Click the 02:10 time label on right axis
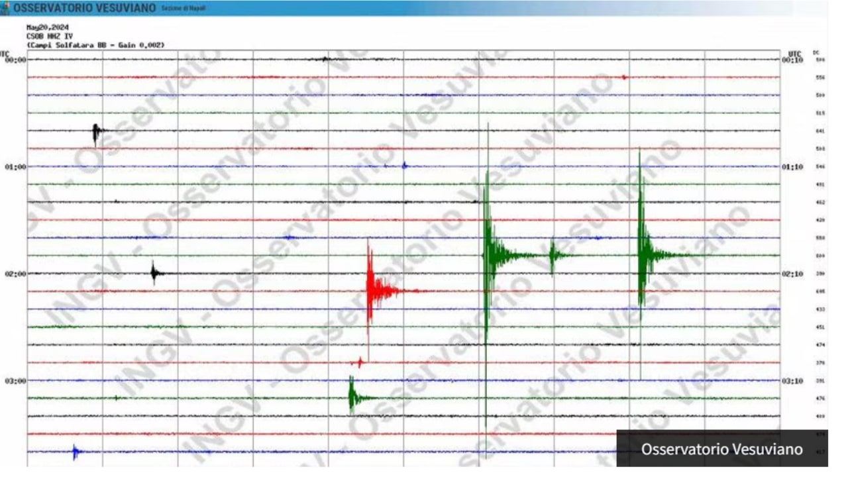 pyautogui.click(x=793, y=274)
